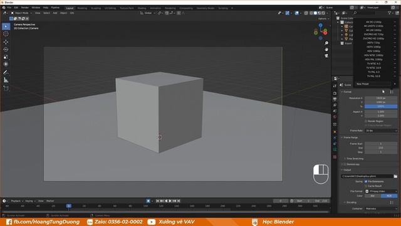Screen dimensions: 401x226
Task: Open the Global transform orientation dropdown
Action: (x=148, y=13)
